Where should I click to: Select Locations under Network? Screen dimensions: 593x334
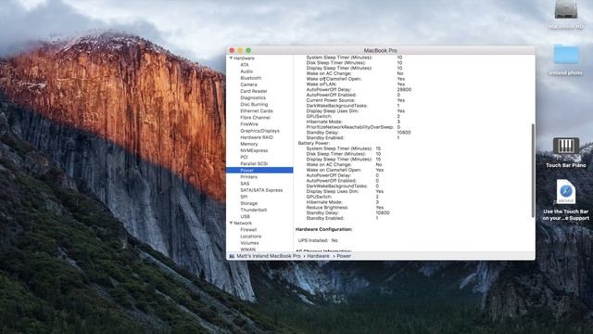click(251, 237)
